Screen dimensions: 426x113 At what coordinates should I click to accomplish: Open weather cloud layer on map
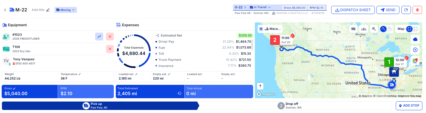coord(415,40)
